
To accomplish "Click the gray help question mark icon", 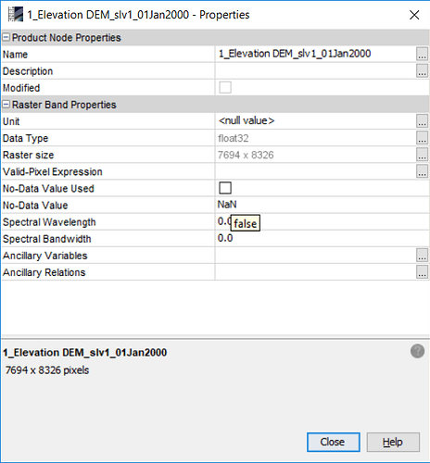I will click(x=417, y=351).
